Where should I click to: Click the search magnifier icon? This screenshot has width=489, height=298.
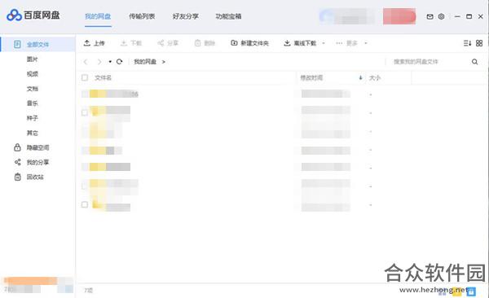tap(474, 62)
